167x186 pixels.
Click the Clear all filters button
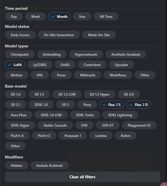[x=82, y=177]
